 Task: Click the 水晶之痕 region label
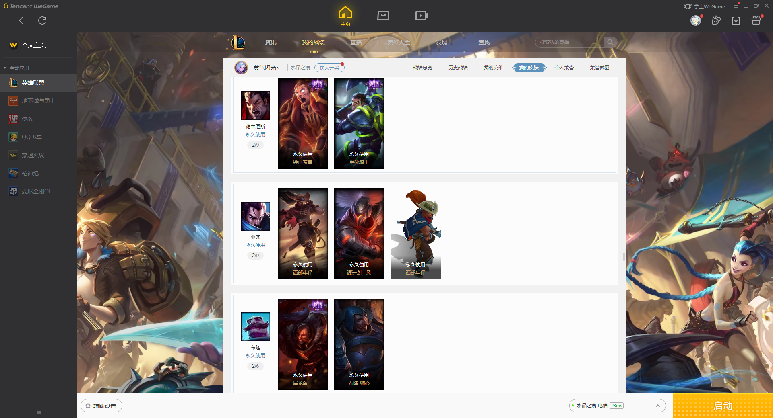point(300,68)
